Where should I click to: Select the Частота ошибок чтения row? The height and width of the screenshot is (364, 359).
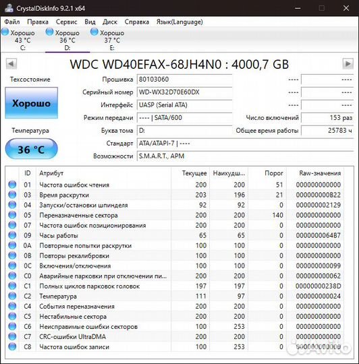click(175, 185)
